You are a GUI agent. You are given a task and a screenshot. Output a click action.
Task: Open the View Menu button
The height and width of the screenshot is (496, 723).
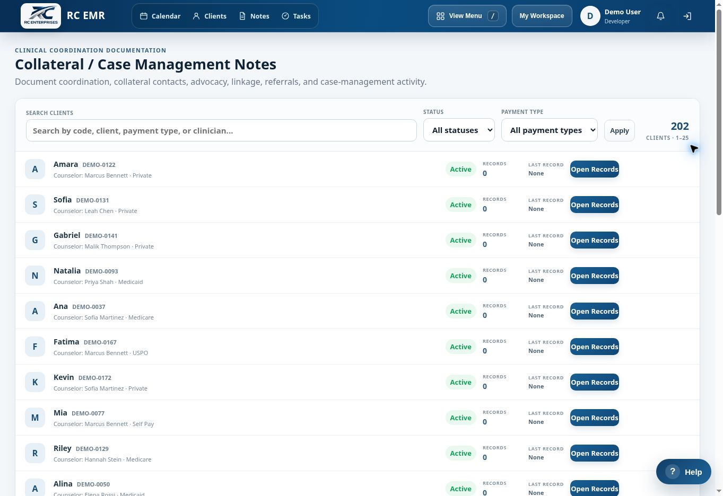467,16
